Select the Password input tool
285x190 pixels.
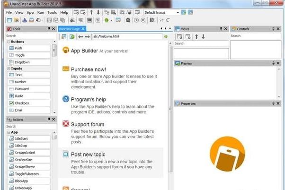[29, 89]
